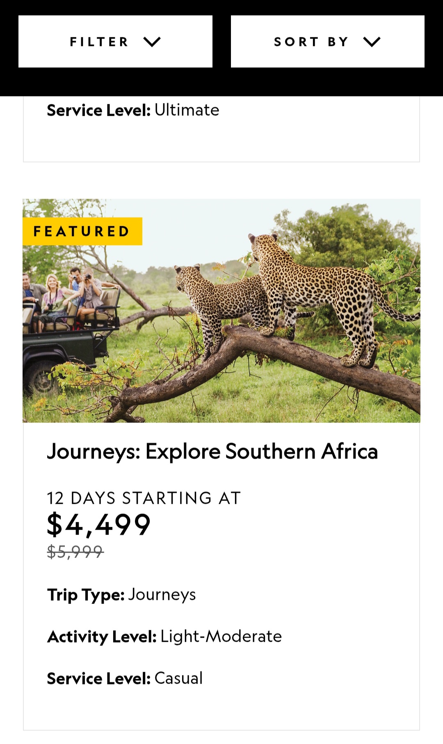Screen dimensions: 443x744
Task: Tap the empty area of the previous trip card
Action: point(221,142)
